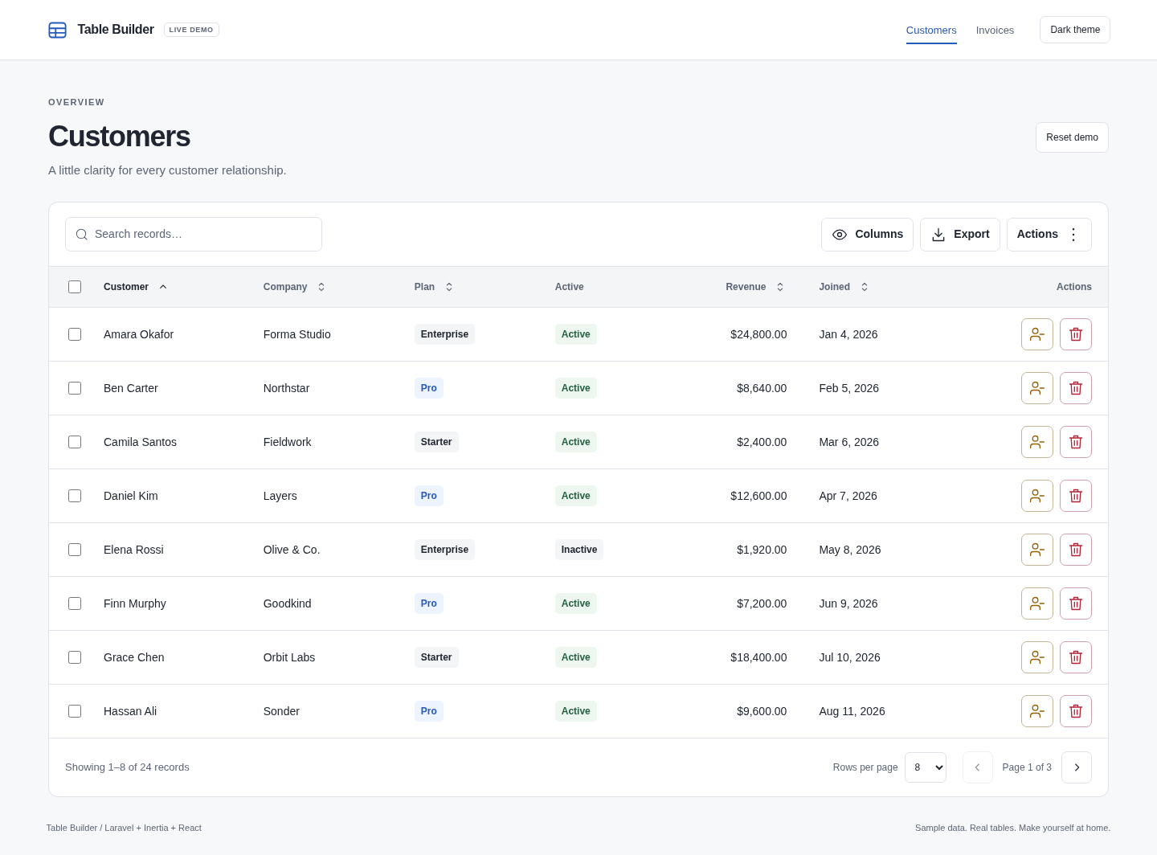Click the Active badge for Daniel Kim
Screen dimensions: 1157x855
click(576, 496)
